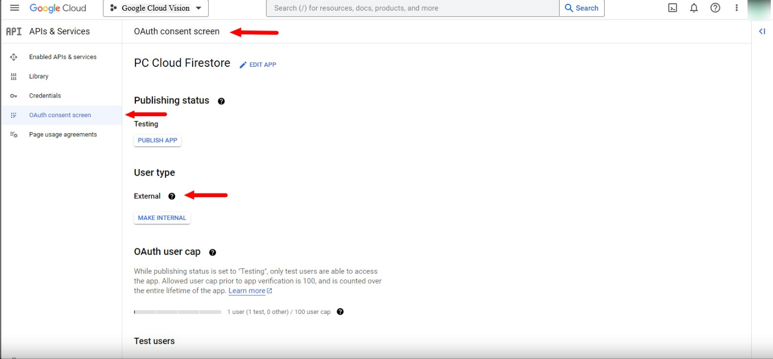773x359 pixels.
Task: Open the three-dot more options menu
Action: point(736,8)
